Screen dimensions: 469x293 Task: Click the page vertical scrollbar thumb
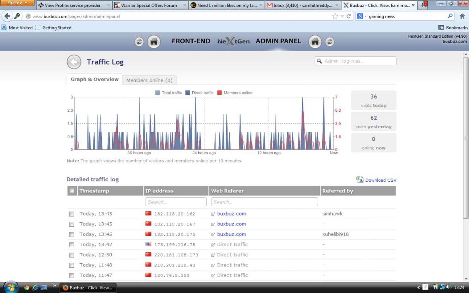tap(466, 138)
